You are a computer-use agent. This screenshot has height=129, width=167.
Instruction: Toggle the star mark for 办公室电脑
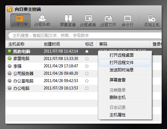click(87, 81)
